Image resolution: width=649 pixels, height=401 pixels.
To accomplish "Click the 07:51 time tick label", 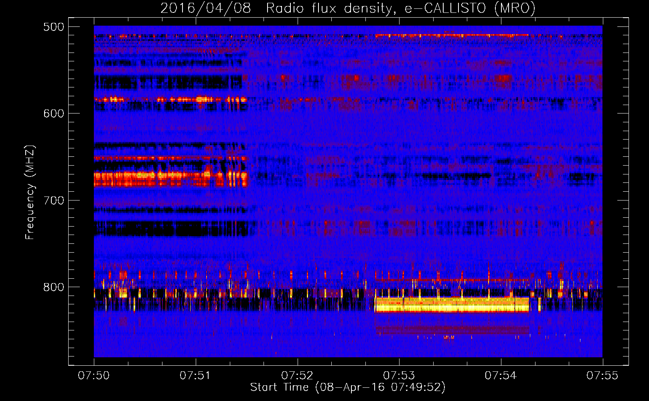I will tap(196, 375).
